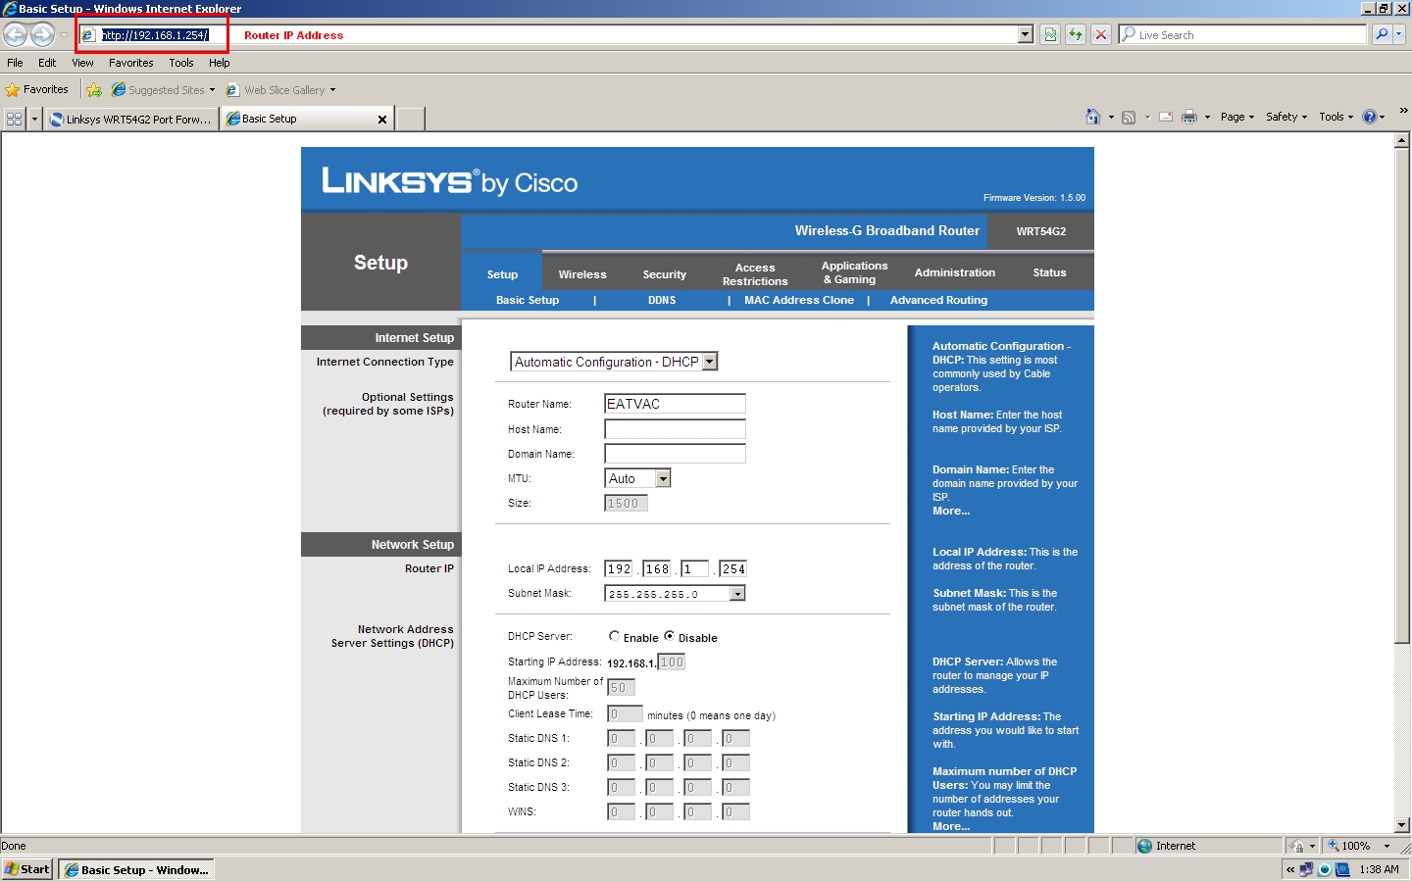
Task: Click the page vertical scrollbar down arrow
Action: point(1402,825)
